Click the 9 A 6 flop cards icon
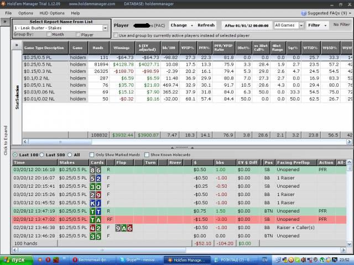The width and height of the screenshot is (354, 265). [x=124, y=228]
